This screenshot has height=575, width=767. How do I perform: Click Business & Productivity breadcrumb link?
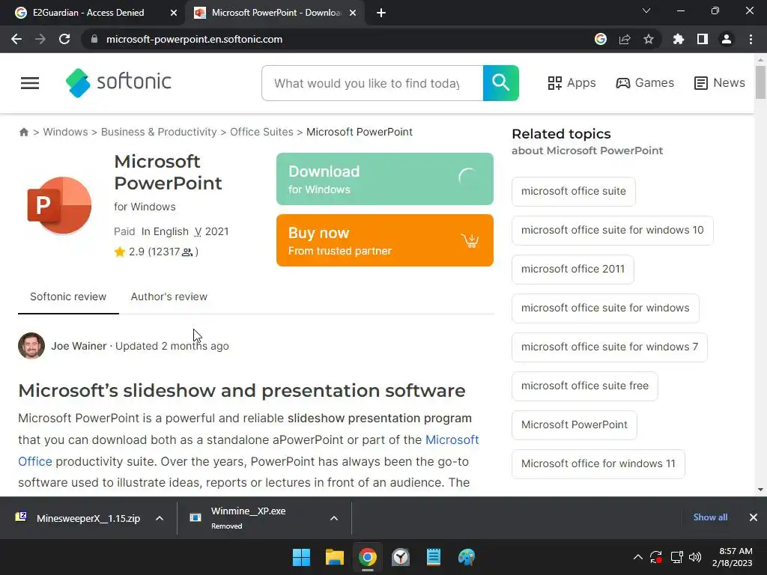159,132
